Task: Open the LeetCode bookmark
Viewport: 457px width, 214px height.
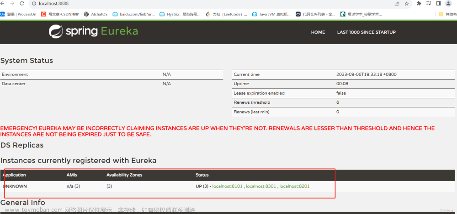Action: [227, 14]
